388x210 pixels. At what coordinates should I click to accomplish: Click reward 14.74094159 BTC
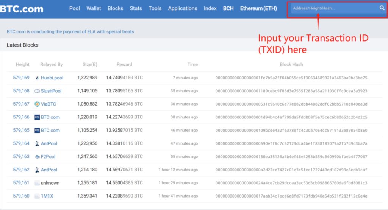(124, 78)
